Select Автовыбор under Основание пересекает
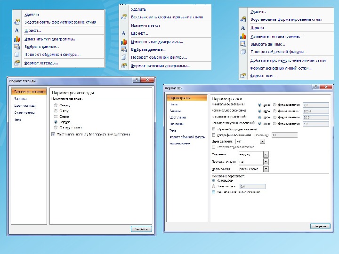This screenshot has height=254, width=339. (214, 180)
